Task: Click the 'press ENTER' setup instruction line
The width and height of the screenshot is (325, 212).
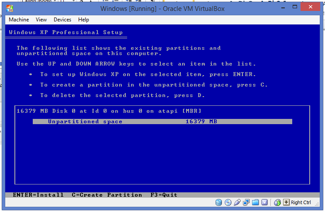Action: point(148,74)
